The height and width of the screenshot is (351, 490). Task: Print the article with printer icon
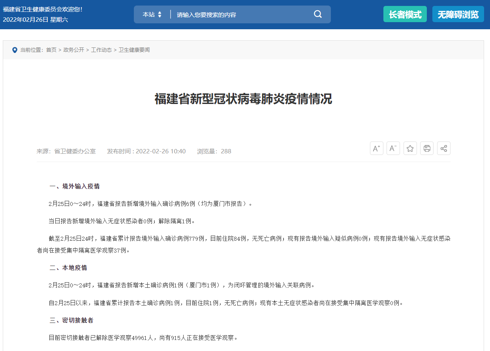(427, 148)
